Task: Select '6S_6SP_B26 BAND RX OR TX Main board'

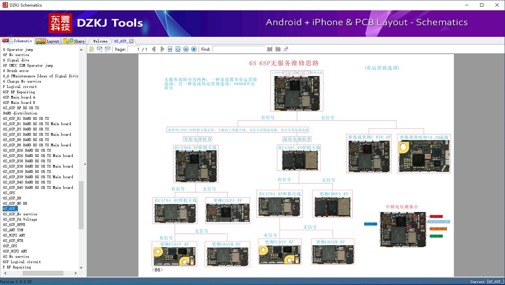Action: tap(38, 156)
